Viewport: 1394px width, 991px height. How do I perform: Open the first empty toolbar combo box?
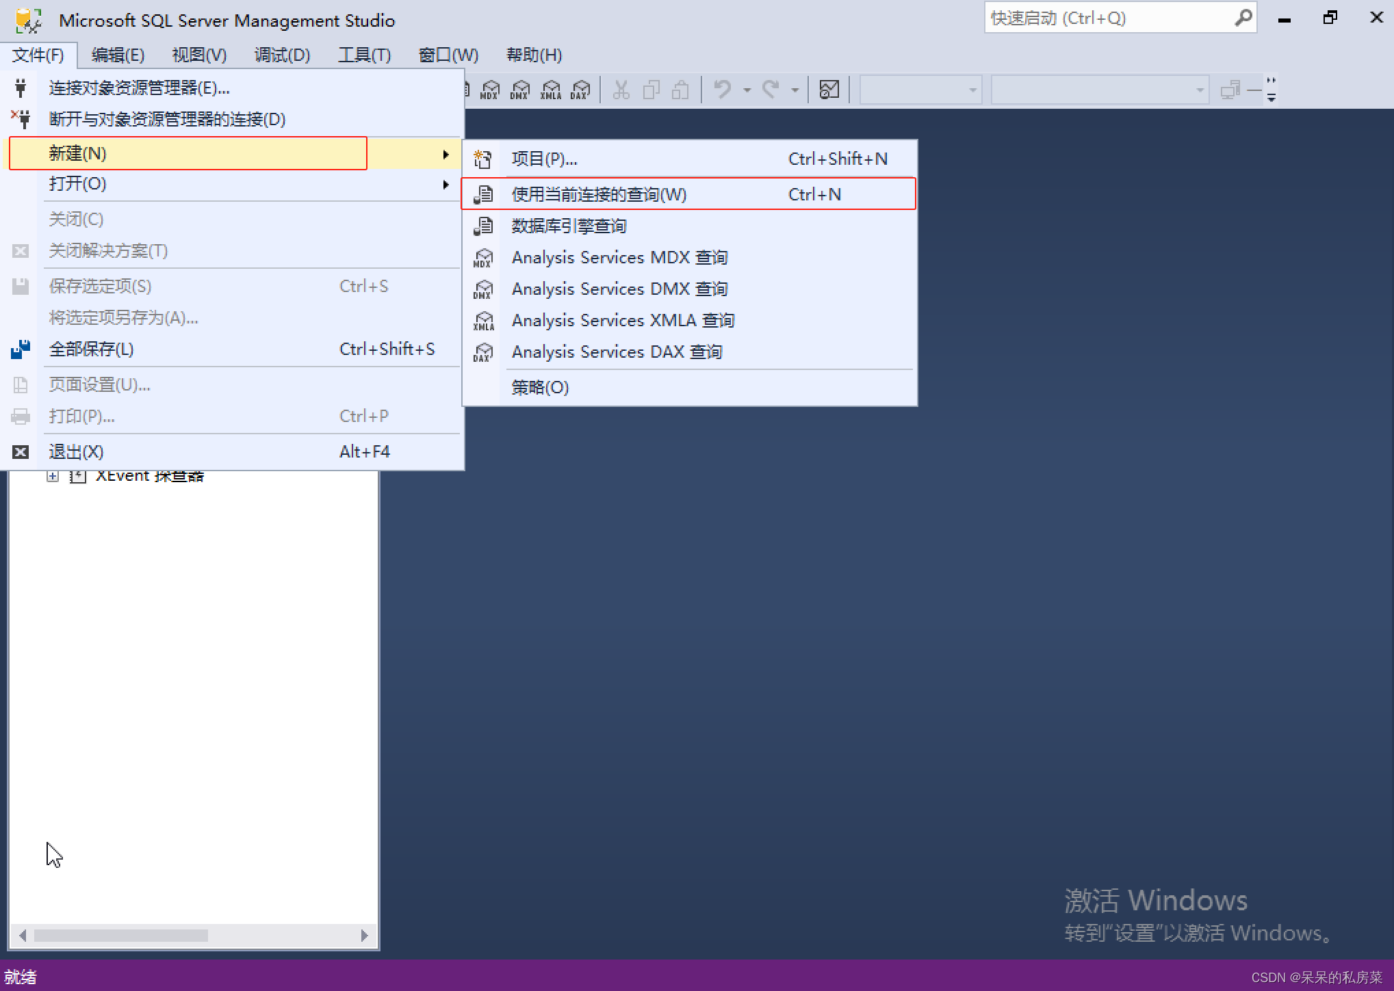click(x=920, y=90)
